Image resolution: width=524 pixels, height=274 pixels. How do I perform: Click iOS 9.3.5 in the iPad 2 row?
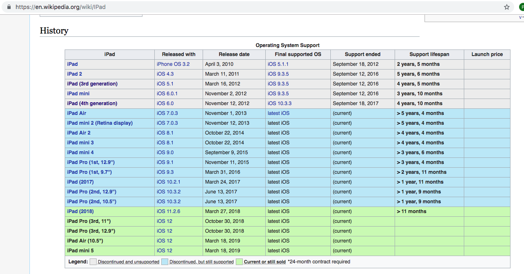[278, 74]
